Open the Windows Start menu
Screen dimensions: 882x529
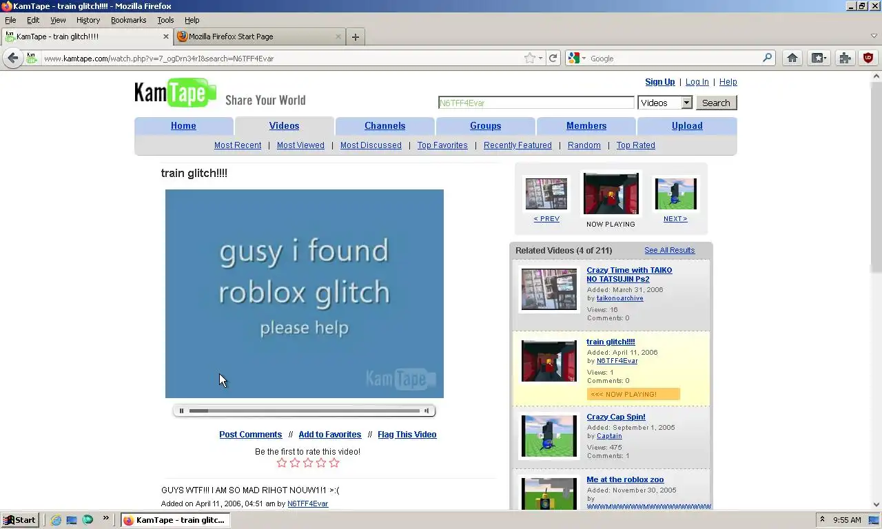tap(20, 520)
